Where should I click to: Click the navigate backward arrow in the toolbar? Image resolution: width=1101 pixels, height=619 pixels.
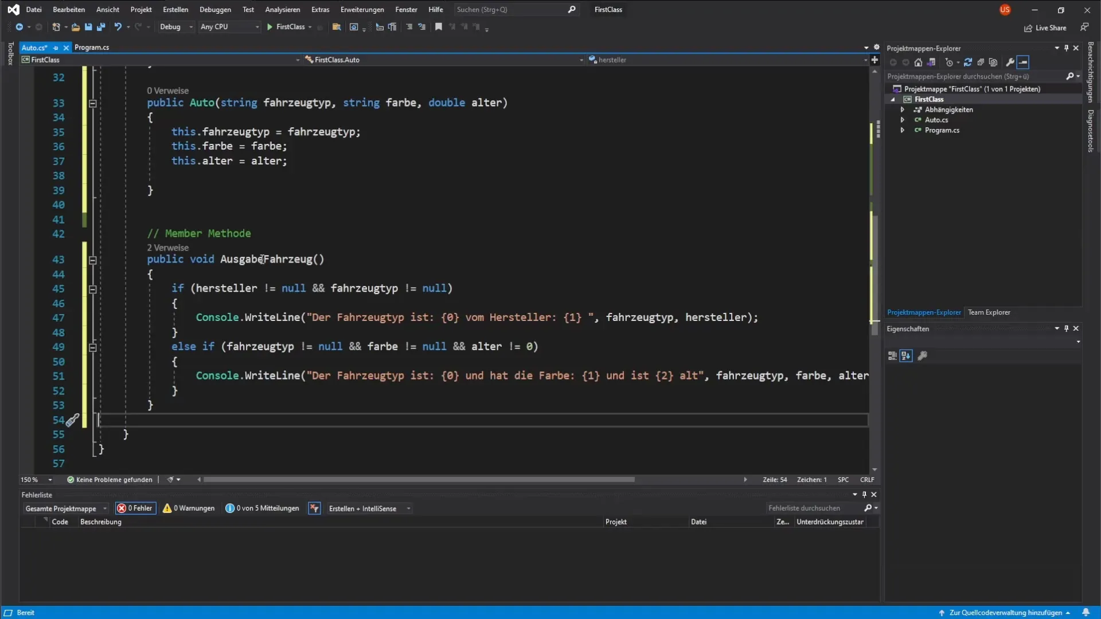tap(19, 27)
